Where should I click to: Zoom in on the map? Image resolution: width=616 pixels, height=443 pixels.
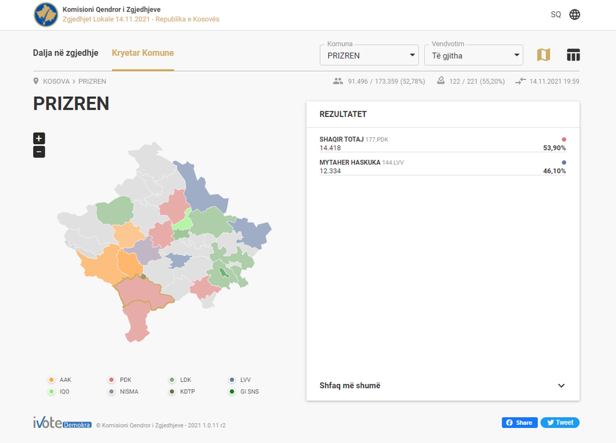tap(39, 138)
